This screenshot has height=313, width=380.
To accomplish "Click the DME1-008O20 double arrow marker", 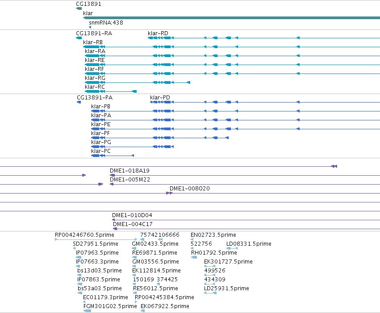I will pos(169,193).
